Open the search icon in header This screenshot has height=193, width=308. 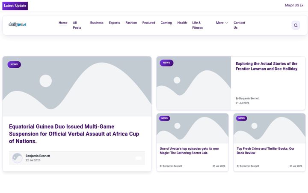[x=296, y=25]
